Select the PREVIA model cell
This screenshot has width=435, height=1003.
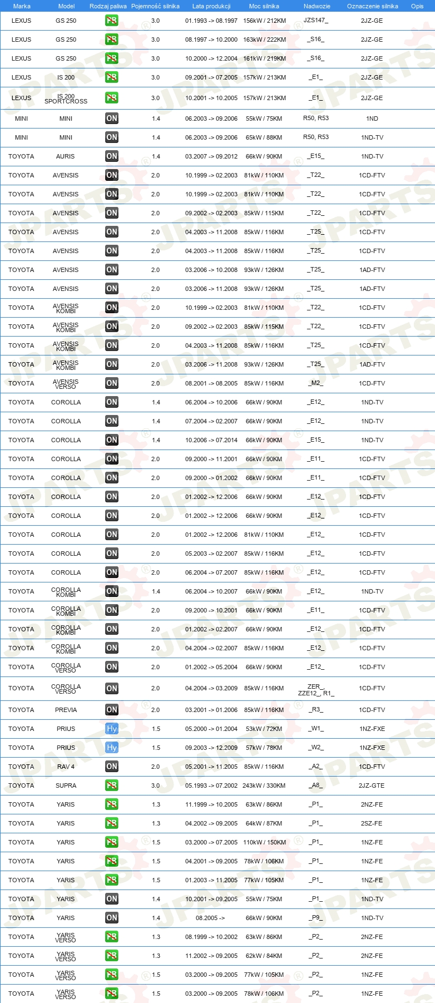point(66,710)
